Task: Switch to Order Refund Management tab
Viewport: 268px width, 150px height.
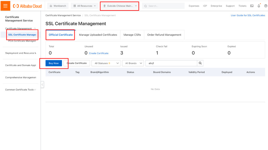Action: click(x=164, y=35)
